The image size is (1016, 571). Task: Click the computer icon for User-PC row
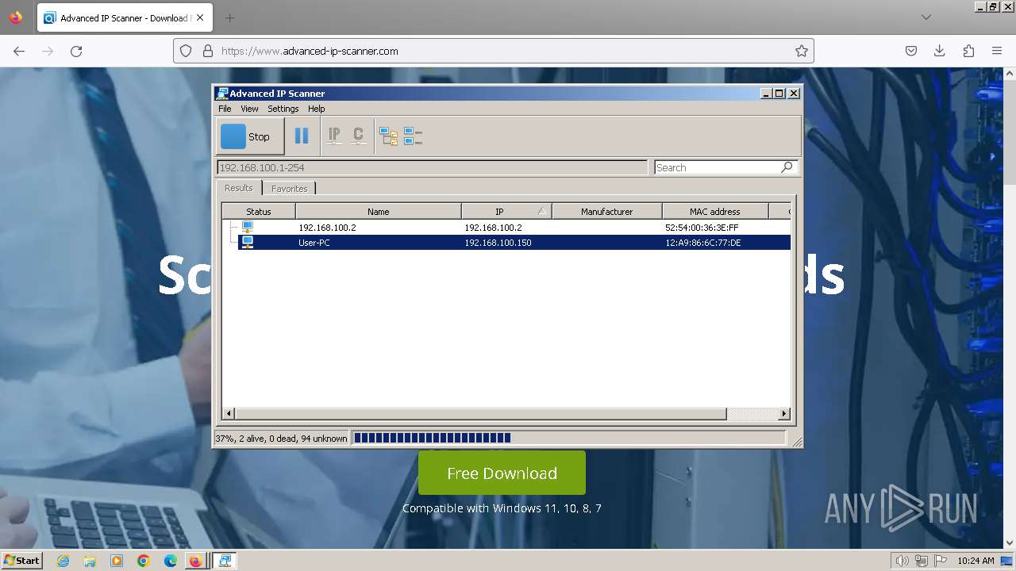coord(248,243)
